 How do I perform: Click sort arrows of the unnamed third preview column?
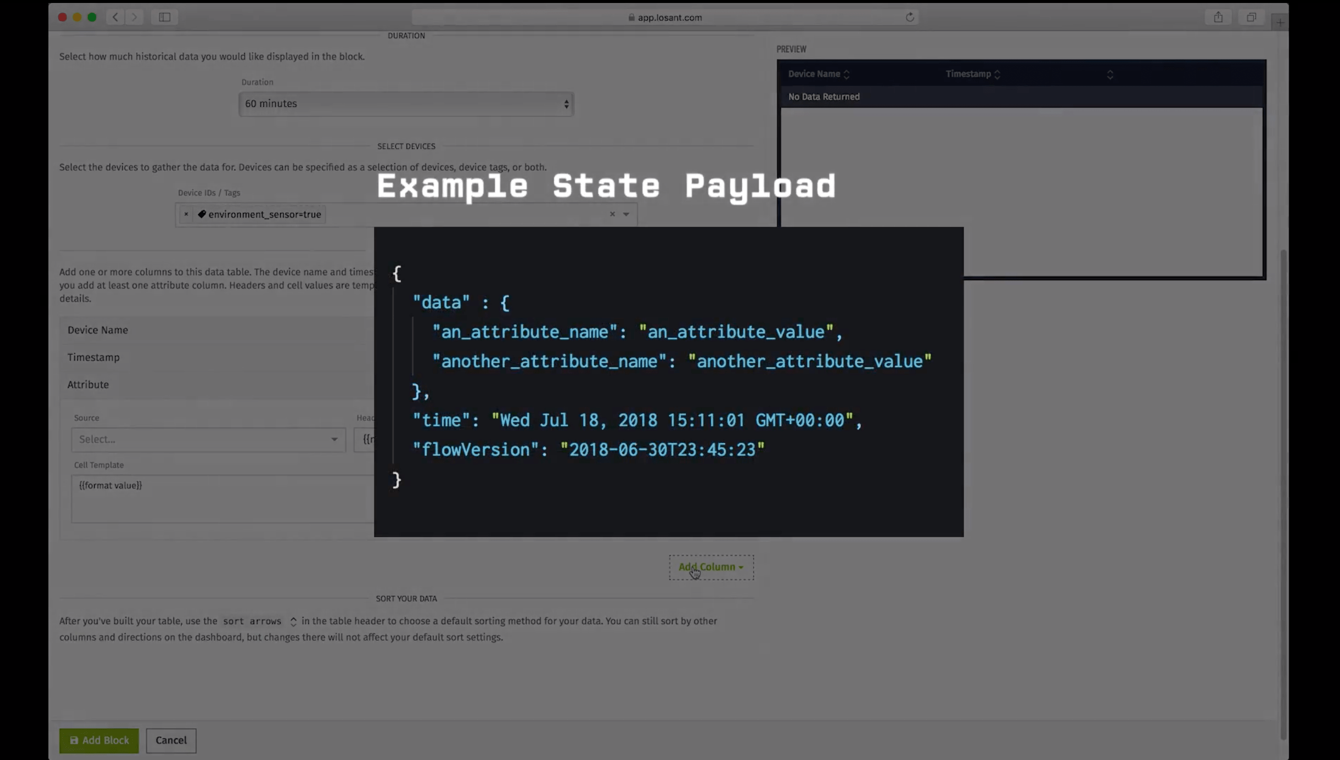(1110, 75)
